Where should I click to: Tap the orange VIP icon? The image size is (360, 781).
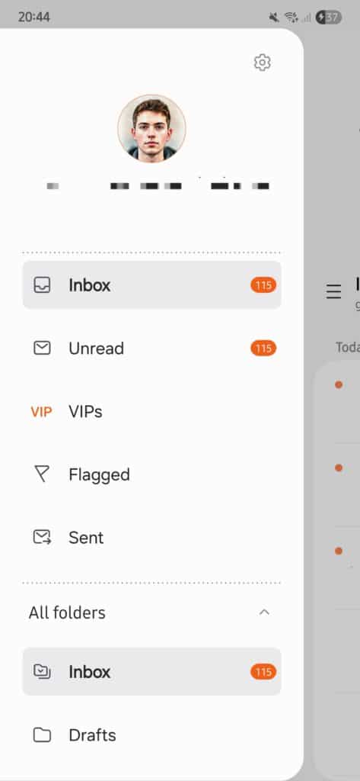click(41, 411)
